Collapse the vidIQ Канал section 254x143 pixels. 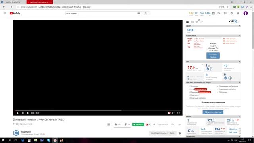click(x=239, y=116)
